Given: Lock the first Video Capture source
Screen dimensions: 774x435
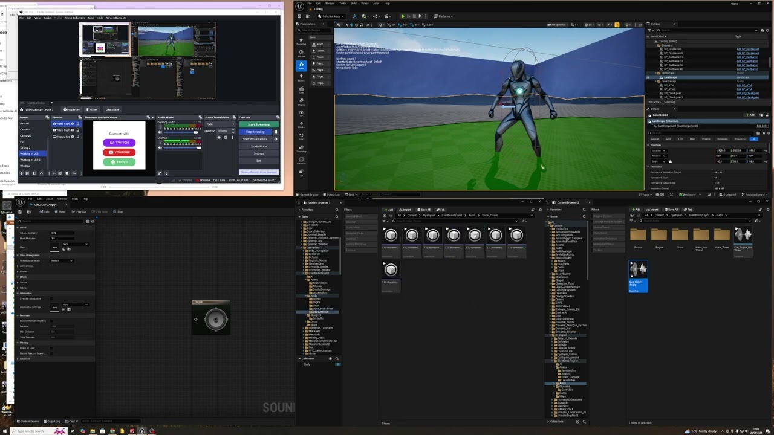Looking at the screenshot, I should pyautogui.click(x=78, y=124).
